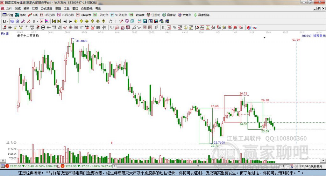Open the P数字表 tool
Screen dimensions: 326x176
tap(84, 15)
